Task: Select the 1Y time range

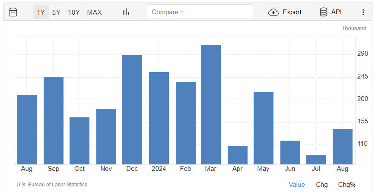Action: tap(41, 12)
